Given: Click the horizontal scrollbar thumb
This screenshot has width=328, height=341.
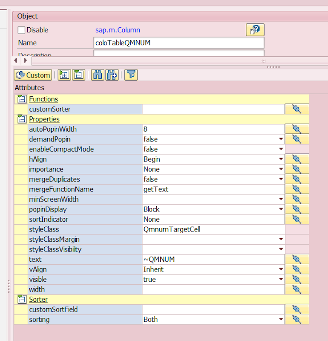Looking at the screenshot, I should [180, 61].
